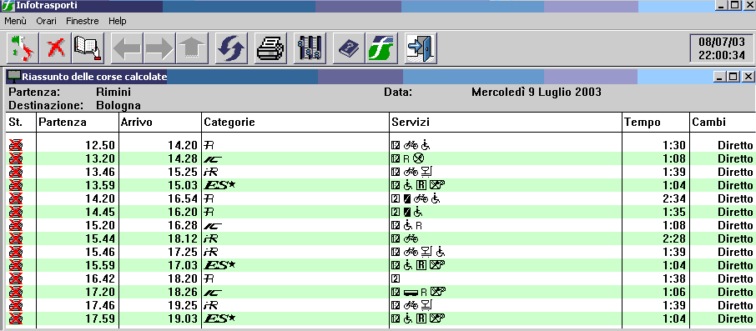Click the status icon of the 12.50 departure
This screenshot has height=331, width=756.
pyautogui.click(x=16, y=145)
